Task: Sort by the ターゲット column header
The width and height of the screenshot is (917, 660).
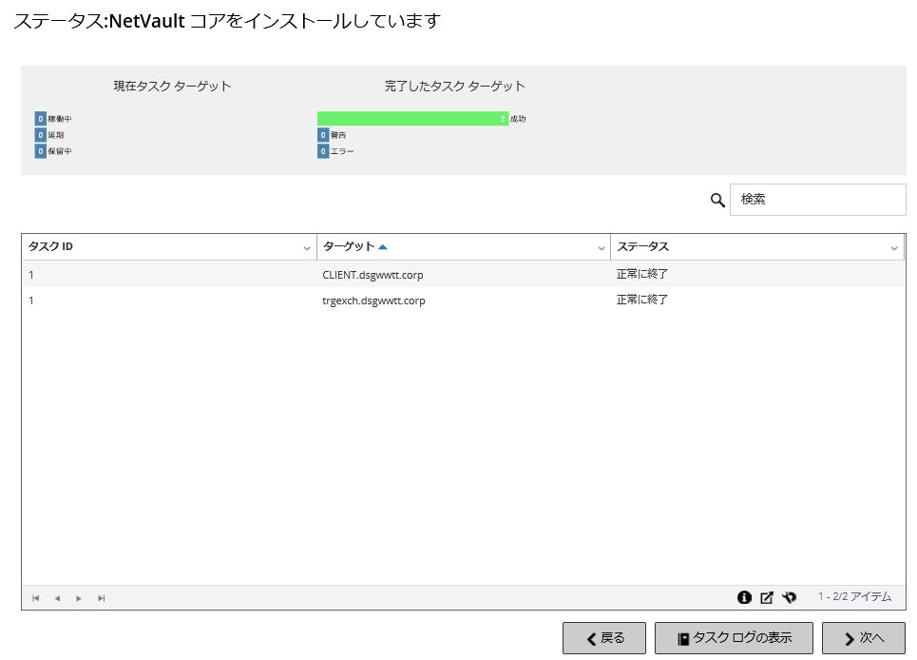Action: coord(349,246)
